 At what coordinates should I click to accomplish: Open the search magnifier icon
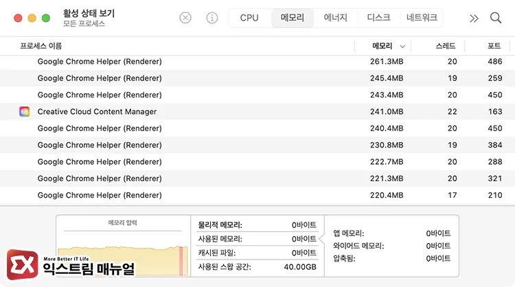495,18
